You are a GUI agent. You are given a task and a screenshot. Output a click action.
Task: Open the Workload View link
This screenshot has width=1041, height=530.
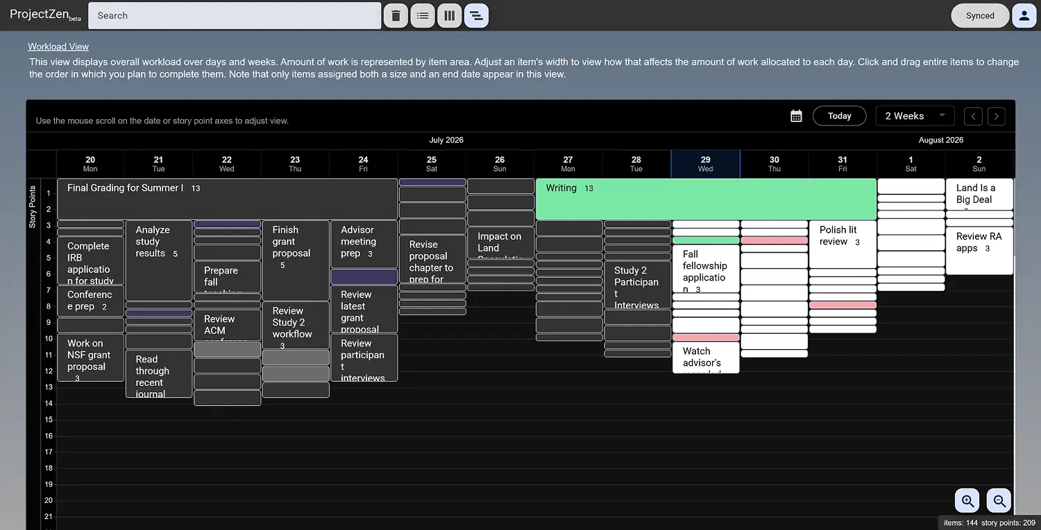point(58,46)
